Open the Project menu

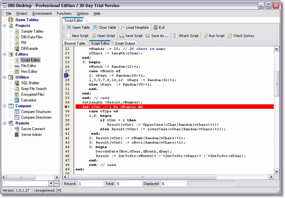point(22,14)
